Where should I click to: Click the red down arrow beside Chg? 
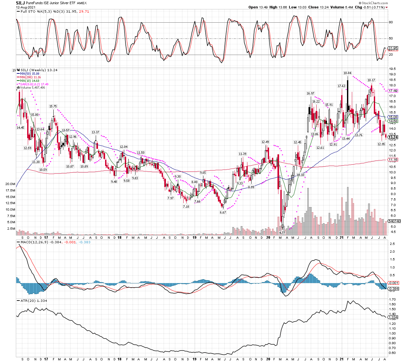[x=386, y=7]
